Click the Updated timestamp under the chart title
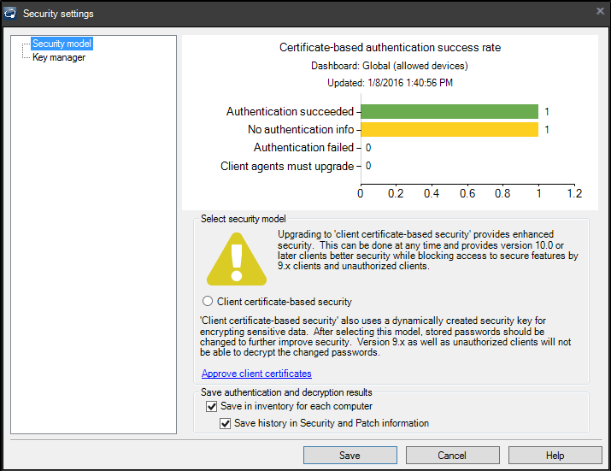The width and height of the screenshot is (611, 471). coord(390,83)
